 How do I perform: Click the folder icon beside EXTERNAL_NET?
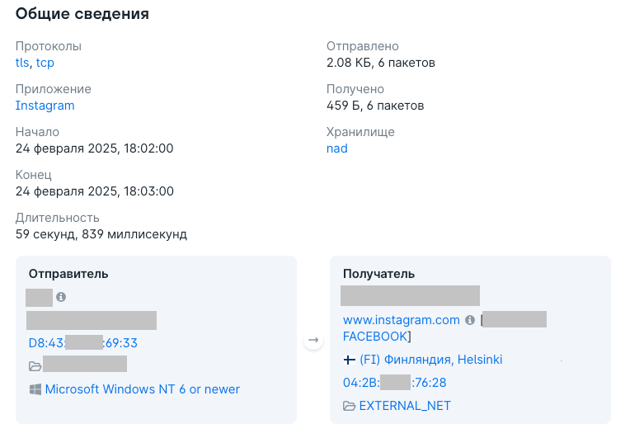(349, 406)
